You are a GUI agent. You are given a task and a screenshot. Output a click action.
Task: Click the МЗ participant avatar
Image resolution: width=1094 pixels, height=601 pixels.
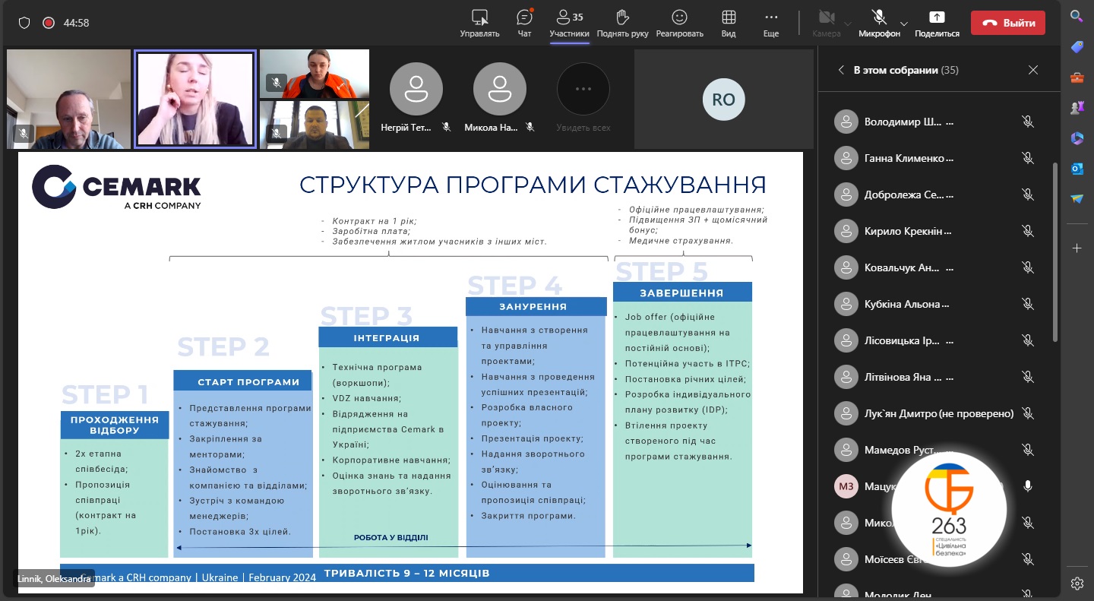point(846,486)
